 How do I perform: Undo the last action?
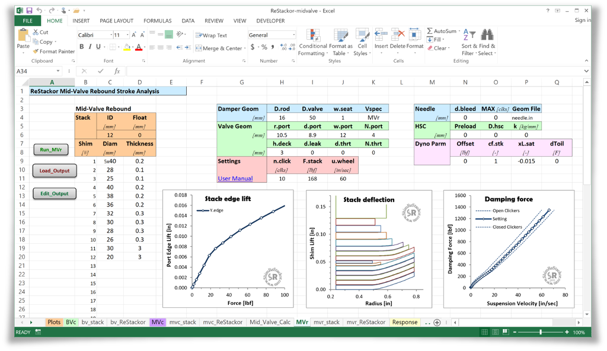[x=39, y=11]
